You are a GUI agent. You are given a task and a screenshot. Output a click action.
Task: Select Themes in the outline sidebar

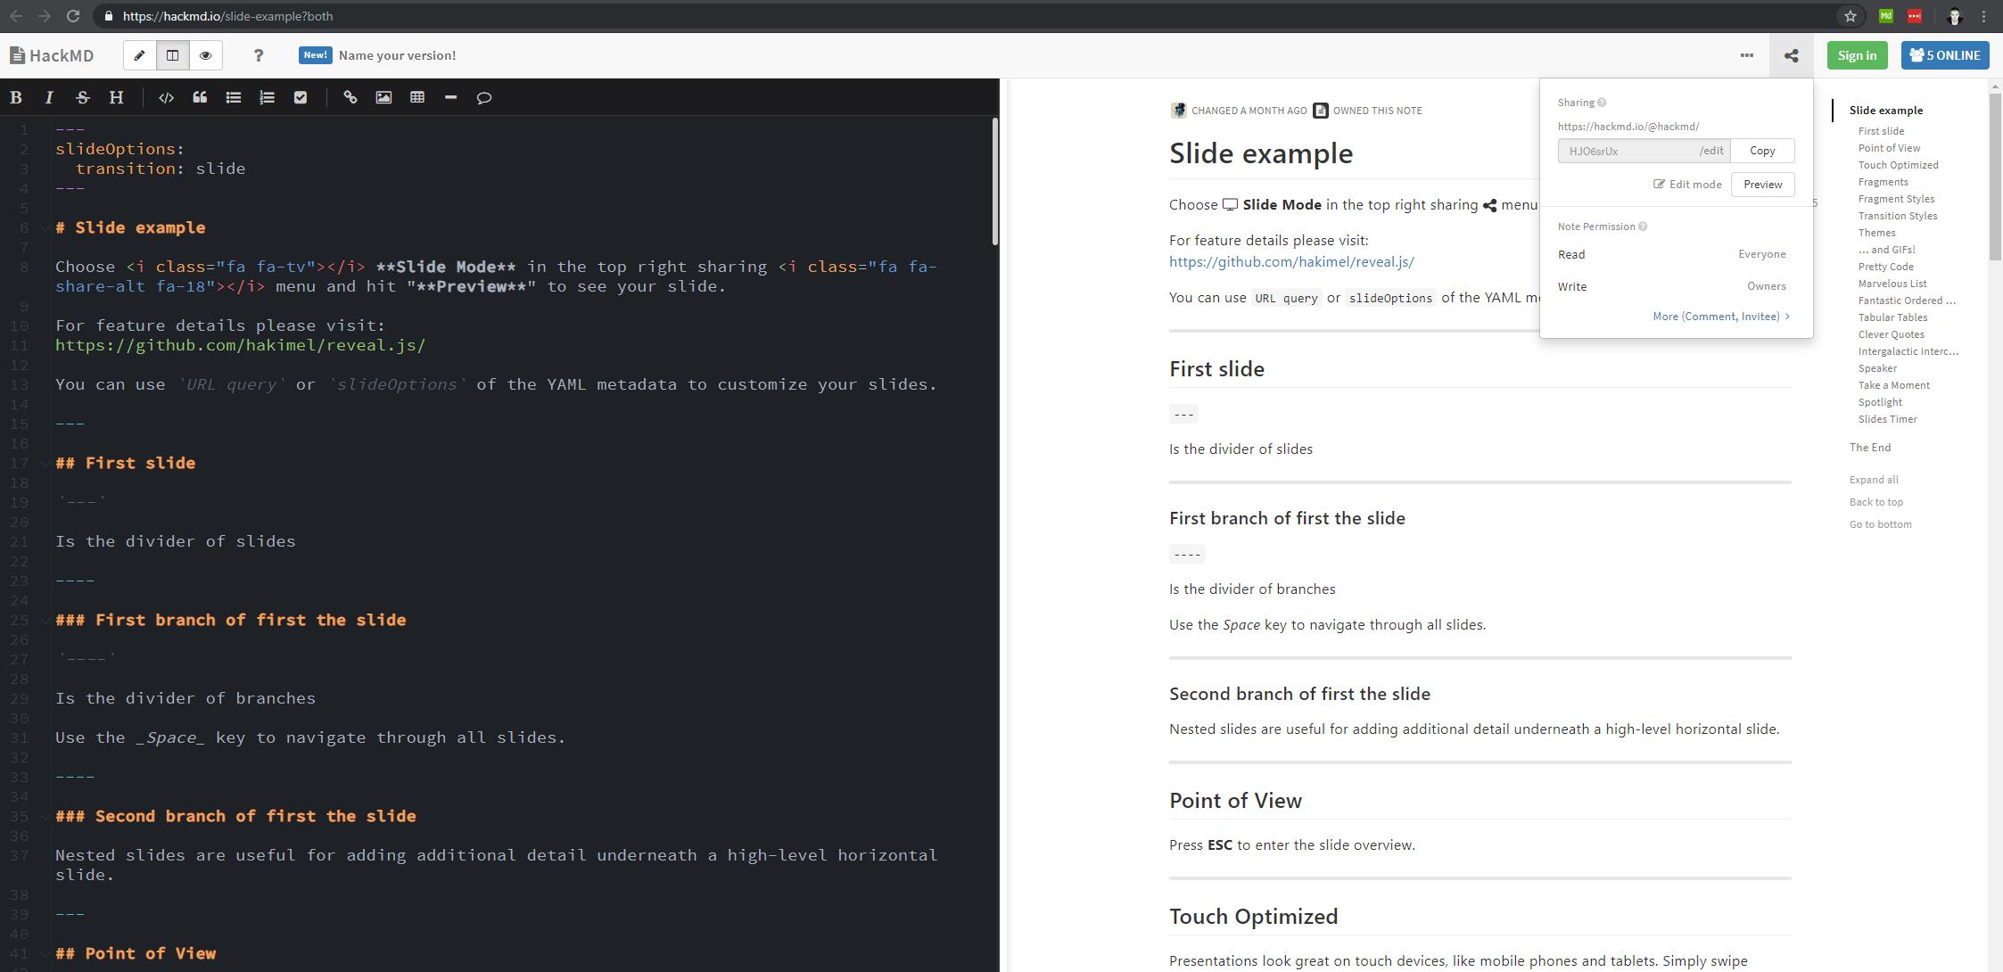(x=1876, y=233)
